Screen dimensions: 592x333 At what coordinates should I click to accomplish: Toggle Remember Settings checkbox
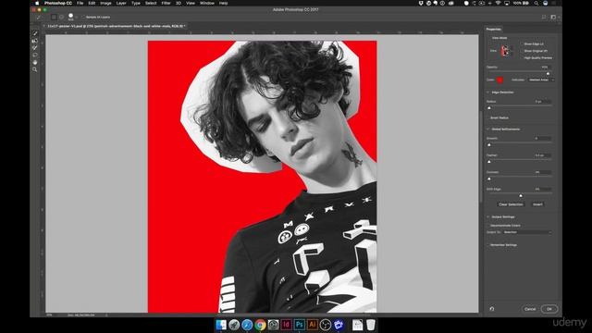(487, 245)
